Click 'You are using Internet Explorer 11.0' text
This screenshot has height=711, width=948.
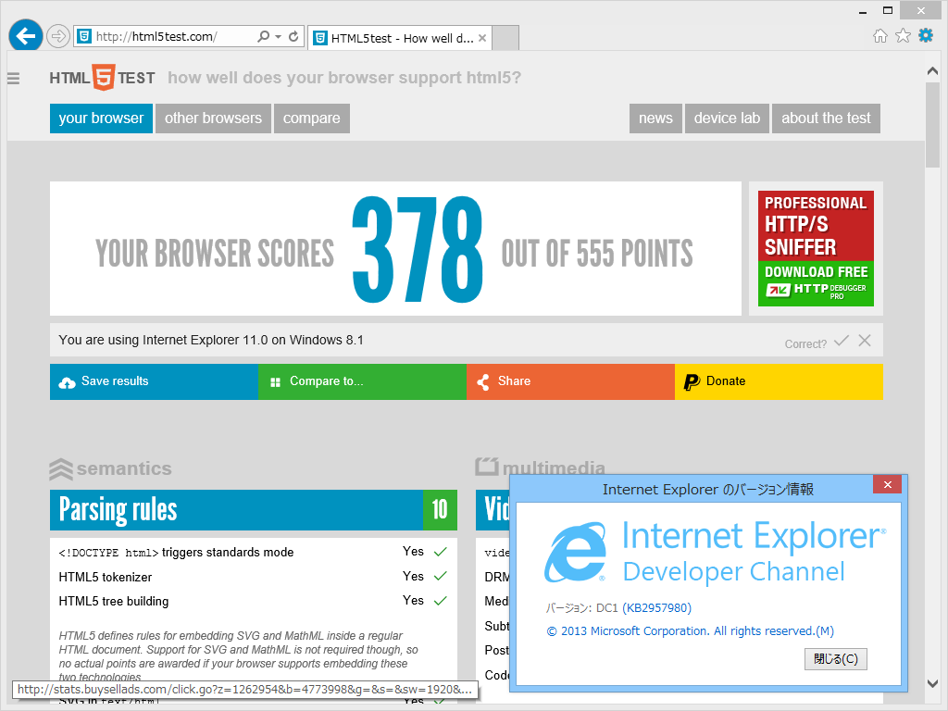[x=211, y=340]
